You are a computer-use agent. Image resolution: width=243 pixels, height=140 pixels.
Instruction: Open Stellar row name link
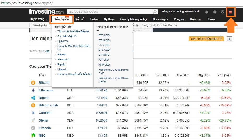point(44,120)
